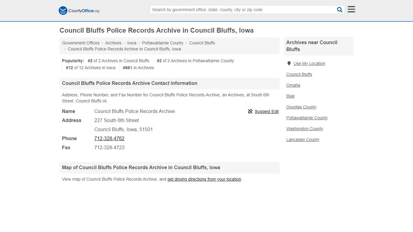Click the search magnifier icon

tap(340, 10)
